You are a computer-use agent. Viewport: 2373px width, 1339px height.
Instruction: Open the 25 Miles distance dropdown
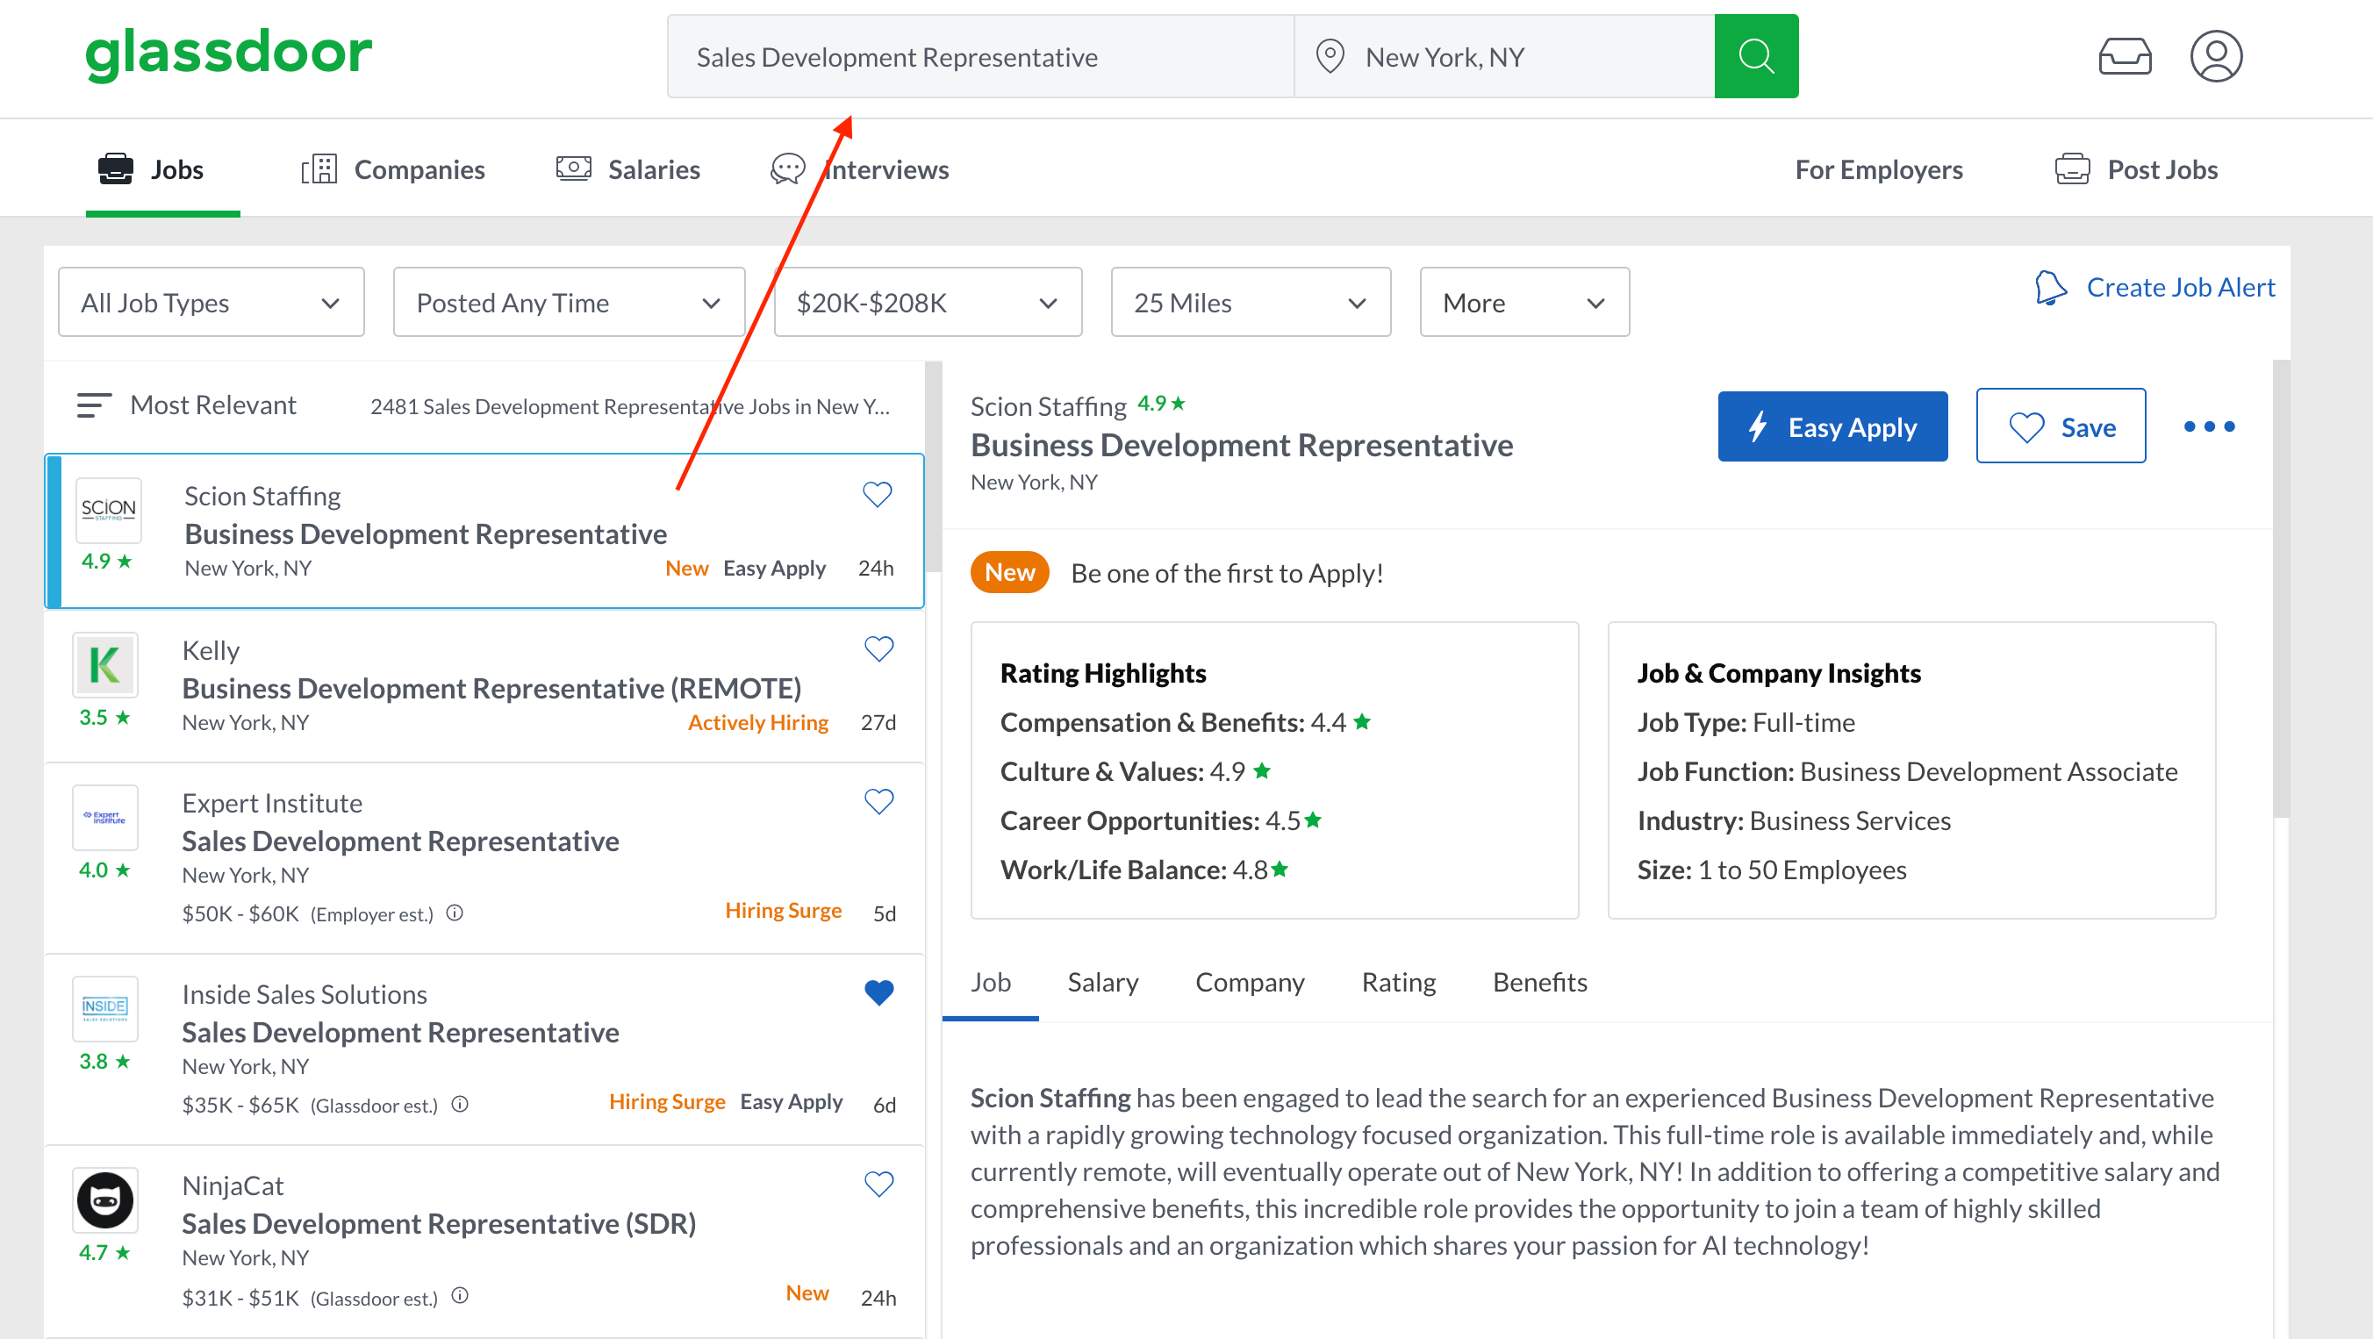click(x=1250, y=302)
